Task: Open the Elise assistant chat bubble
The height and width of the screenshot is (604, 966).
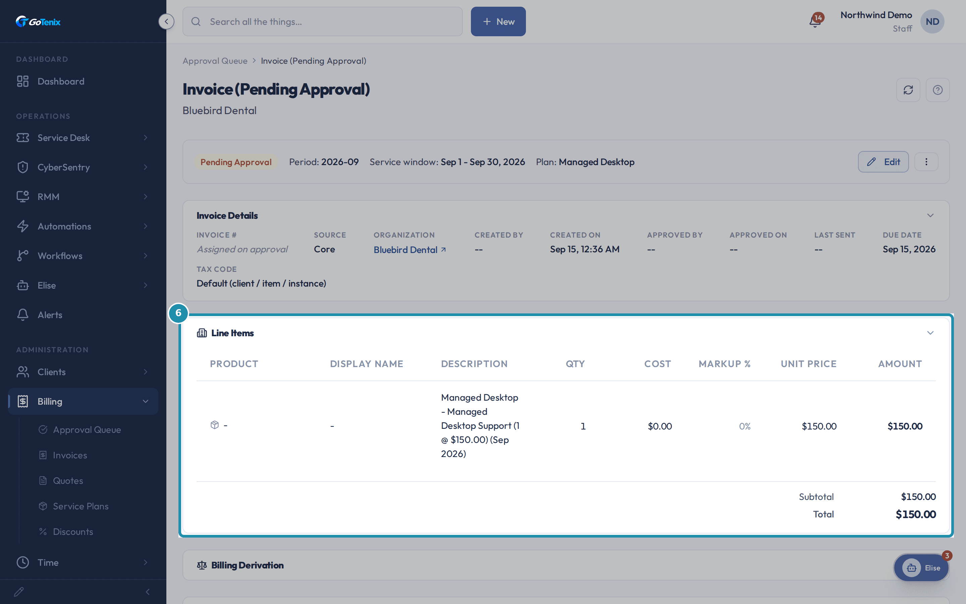Action: (921, 568)
